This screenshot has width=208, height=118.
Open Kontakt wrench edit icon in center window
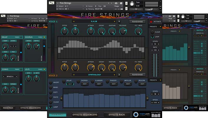tap(51, 3)
